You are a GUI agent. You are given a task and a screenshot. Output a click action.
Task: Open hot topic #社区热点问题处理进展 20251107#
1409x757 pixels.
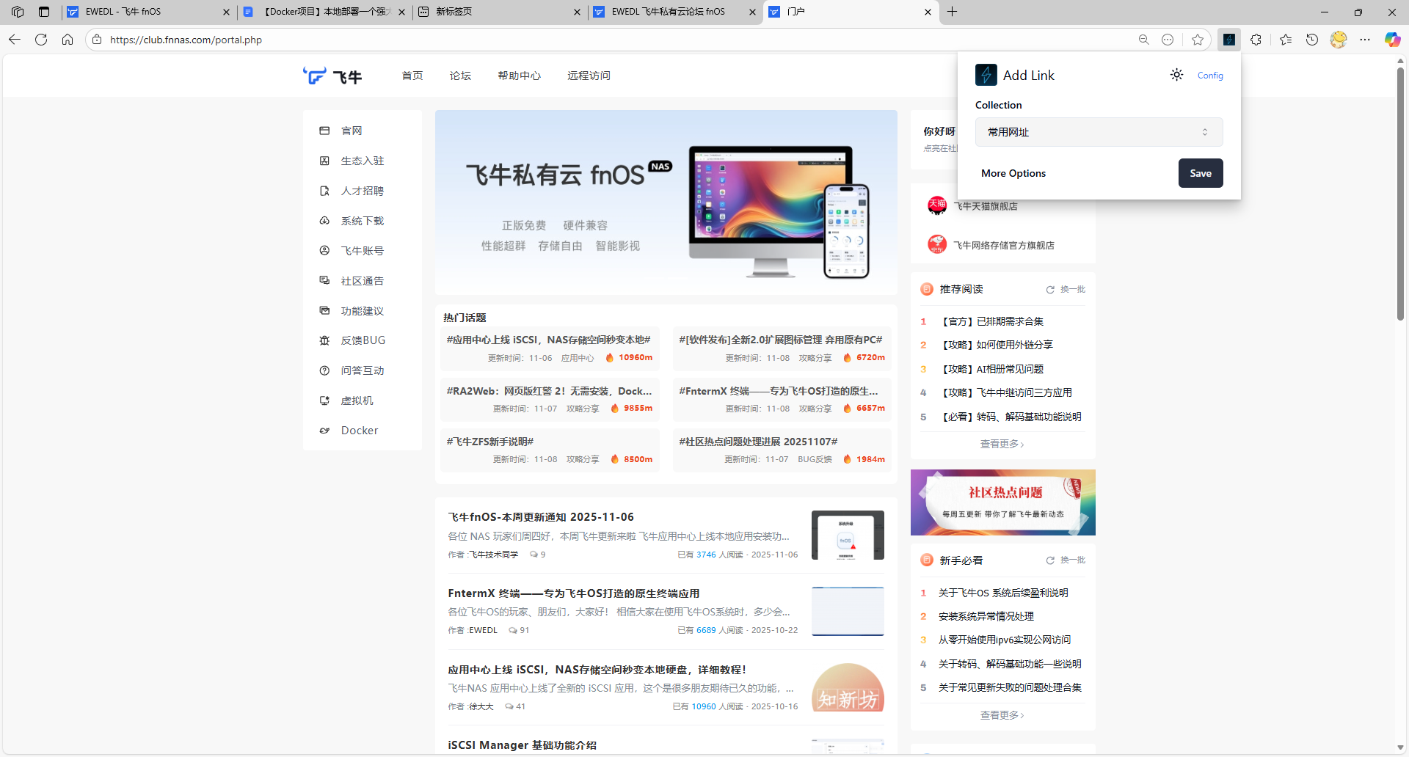[x=758, y=442]
